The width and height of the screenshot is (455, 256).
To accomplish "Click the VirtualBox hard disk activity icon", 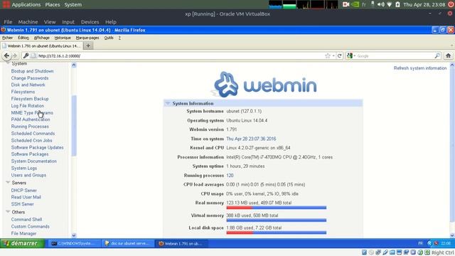I will (364, 252).
